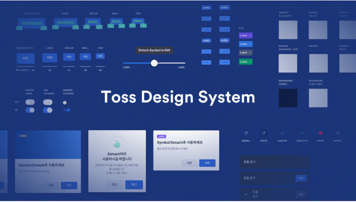The image size is (356, 202).
Task: Click the dimmed NORMAL refresh icon after ERROR
Action: coord(337,133)
